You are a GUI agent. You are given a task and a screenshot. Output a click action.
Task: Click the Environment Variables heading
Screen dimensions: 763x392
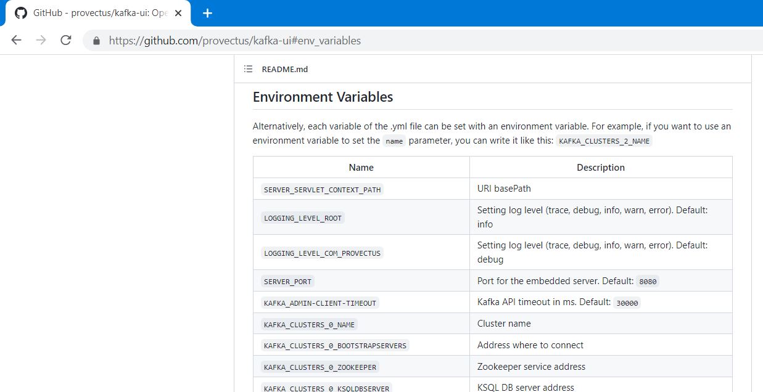pos(323,97)
